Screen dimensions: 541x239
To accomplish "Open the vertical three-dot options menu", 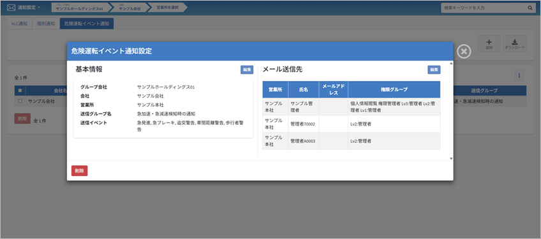I will click(x=519, y=76).
